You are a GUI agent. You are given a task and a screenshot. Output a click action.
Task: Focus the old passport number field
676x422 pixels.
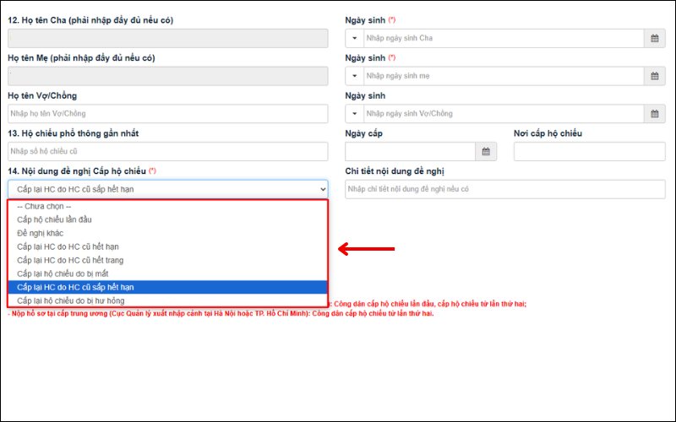point(167,152)
